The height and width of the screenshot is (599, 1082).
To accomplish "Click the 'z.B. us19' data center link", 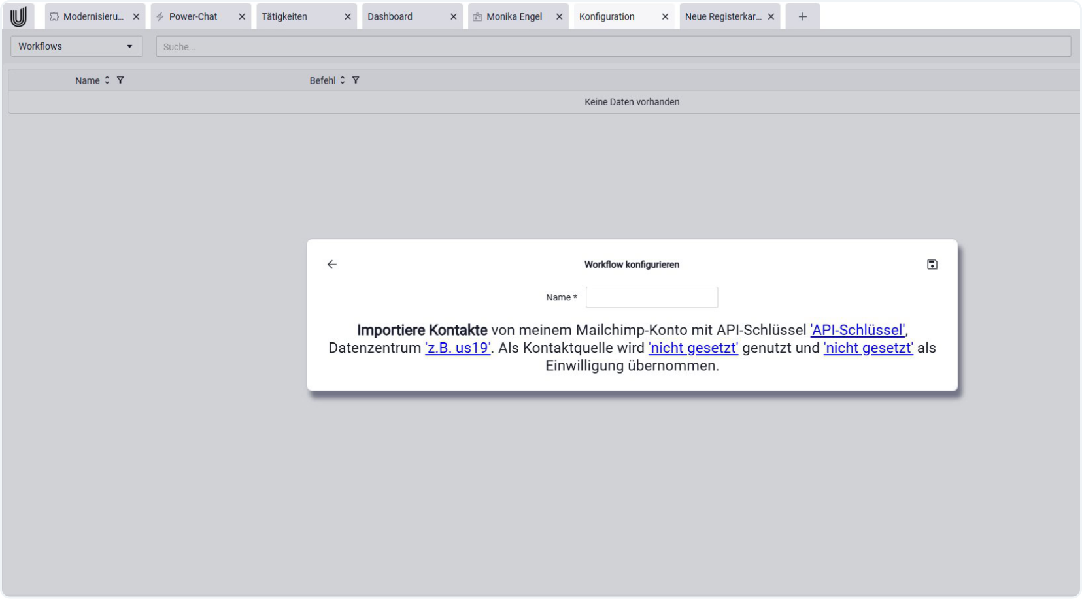I will click(x=458, y=348).
